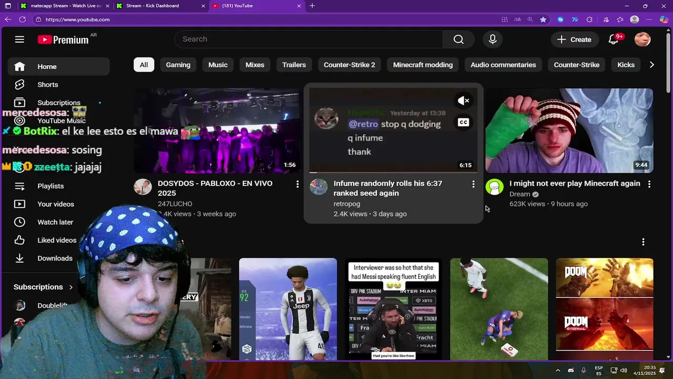Click the YouTube Premium logo
This screenshot has width=673, height=379.
(x=63, y=39)
